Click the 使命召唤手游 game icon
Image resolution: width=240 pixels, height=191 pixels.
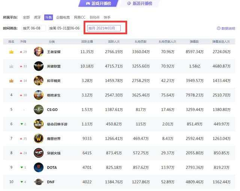(39, 124)
